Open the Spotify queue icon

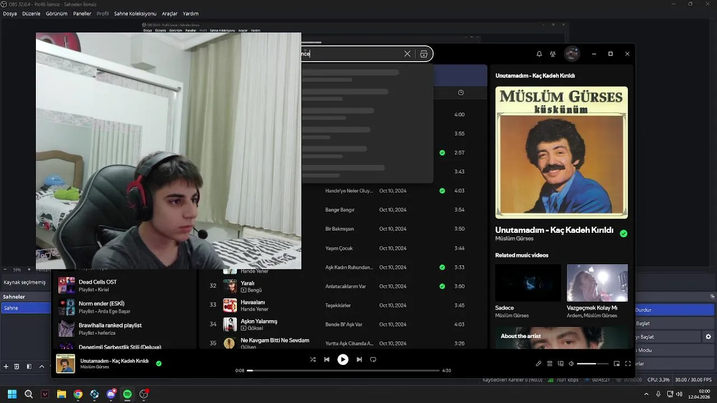[x=550, y=363]
